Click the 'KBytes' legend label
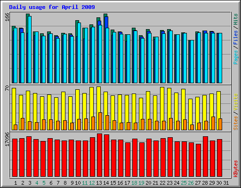The image size is (241, 188). 236,169
